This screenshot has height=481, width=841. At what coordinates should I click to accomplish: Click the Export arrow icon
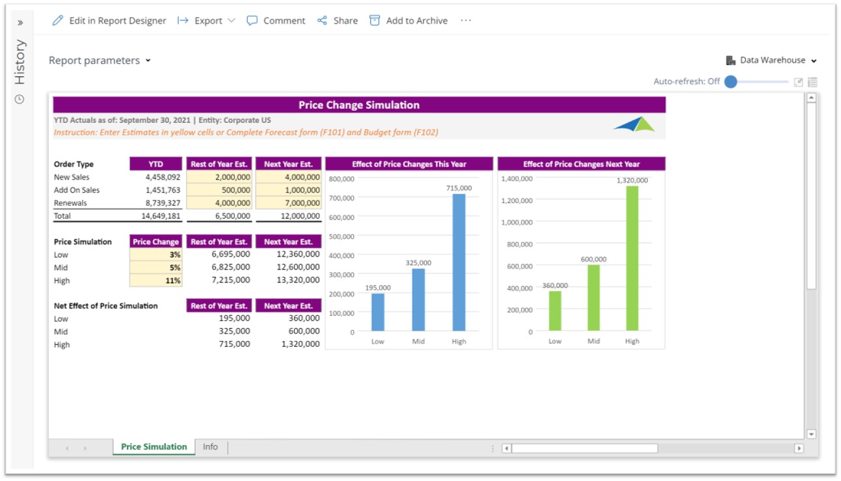[183, 21]
